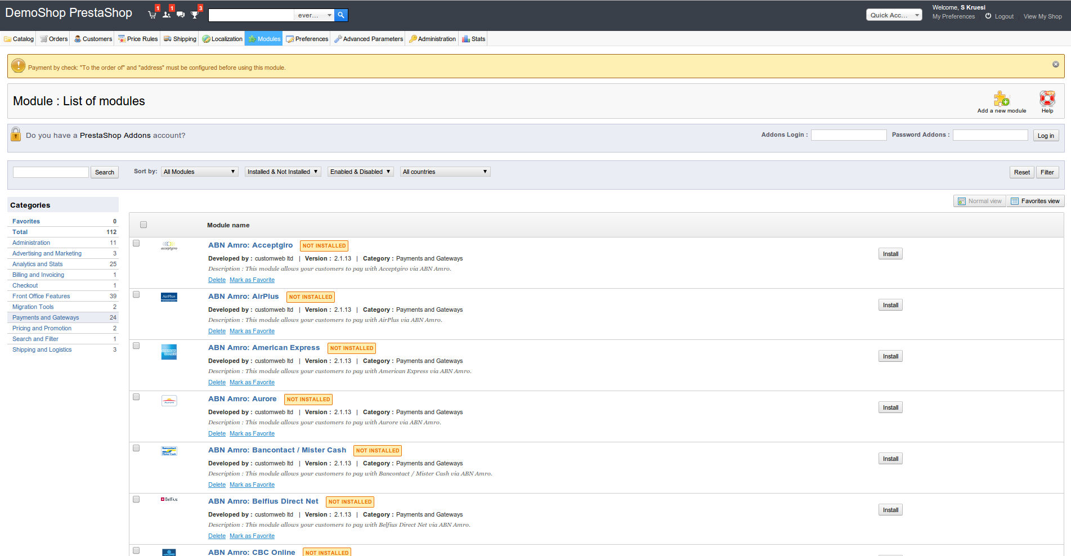Click the Bancontact Mister Cash module logo

169,451
